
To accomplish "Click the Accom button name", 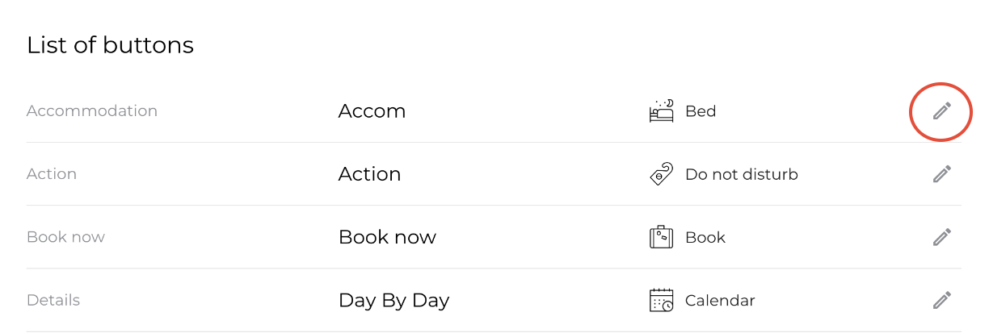I will click(x=372, y=111).
